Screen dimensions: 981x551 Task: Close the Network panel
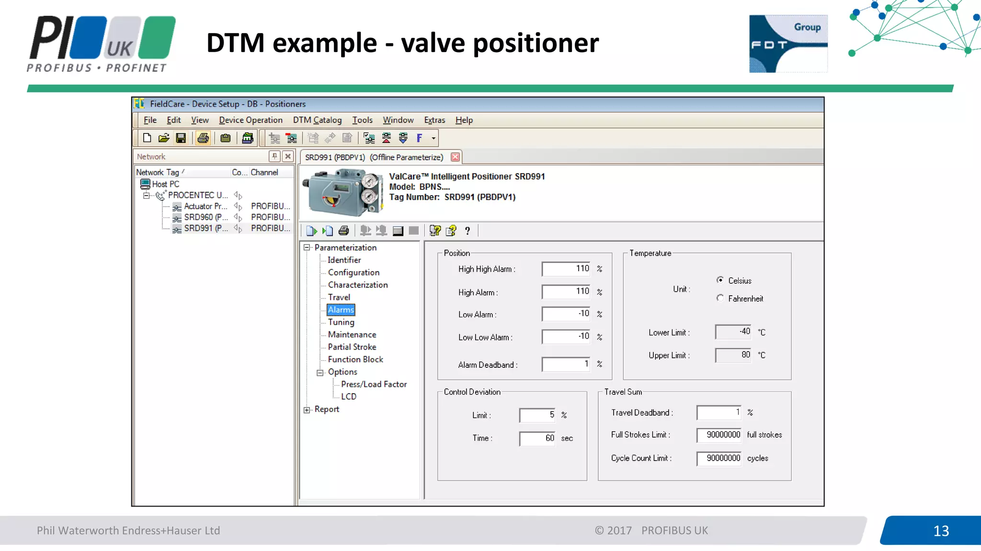[288, 156]
